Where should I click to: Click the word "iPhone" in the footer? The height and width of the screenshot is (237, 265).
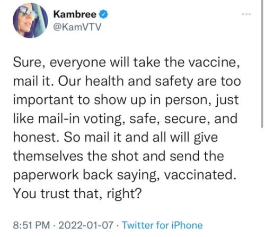click(187, 225)
